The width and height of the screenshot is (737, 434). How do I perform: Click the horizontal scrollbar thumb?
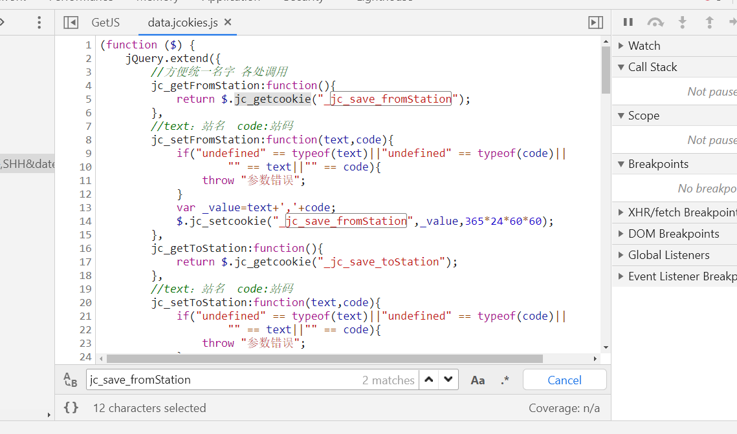coord(325,358)
